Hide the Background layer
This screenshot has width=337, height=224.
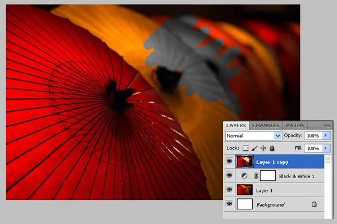point(229,204)
